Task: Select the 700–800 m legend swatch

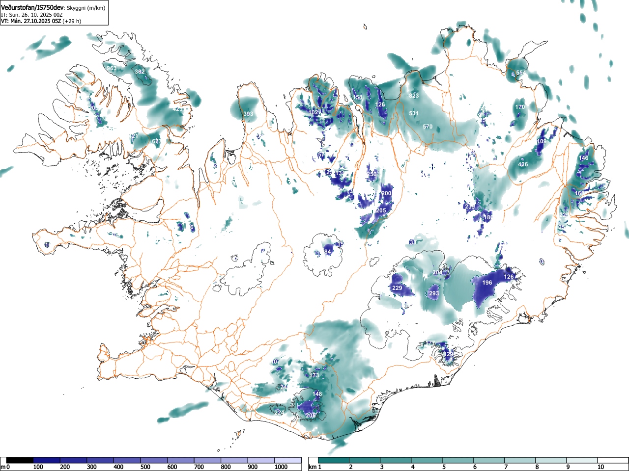Action: [208, 460]
